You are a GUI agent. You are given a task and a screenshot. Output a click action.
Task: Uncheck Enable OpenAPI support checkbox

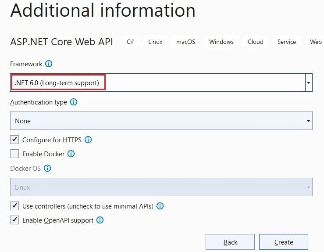point(14,220)
